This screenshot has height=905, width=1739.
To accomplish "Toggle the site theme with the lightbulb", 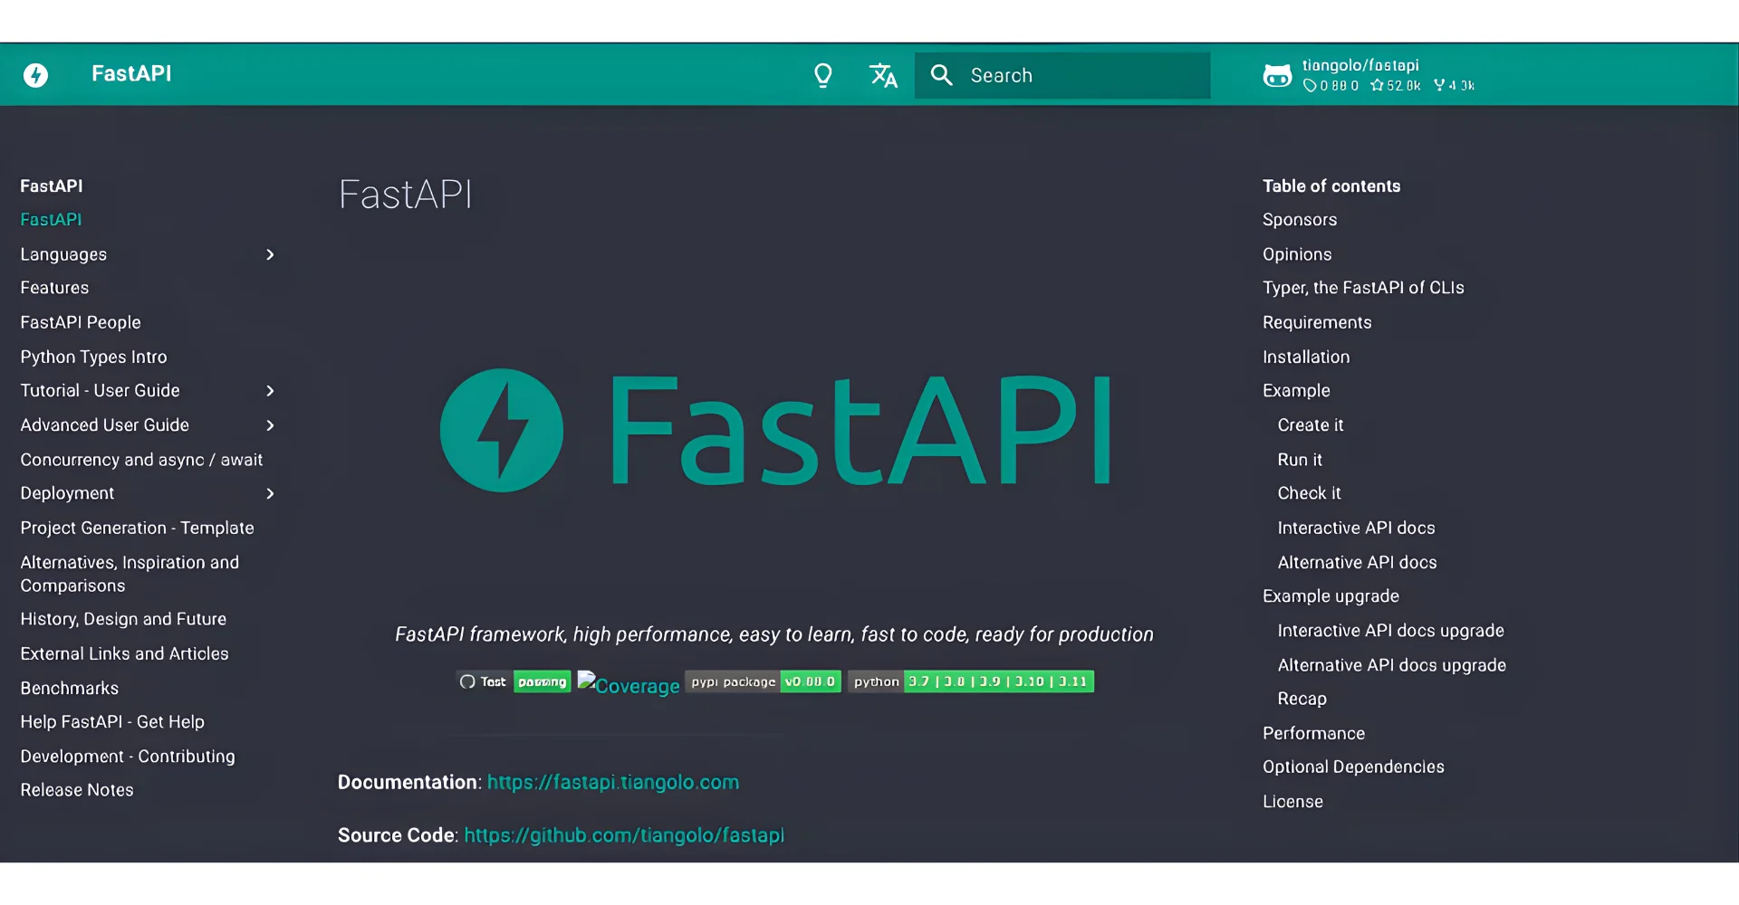I will click(x=822, y=75).
